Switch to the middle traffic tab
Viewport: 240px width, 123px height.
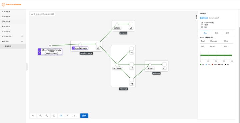click(x=216, y=33)
